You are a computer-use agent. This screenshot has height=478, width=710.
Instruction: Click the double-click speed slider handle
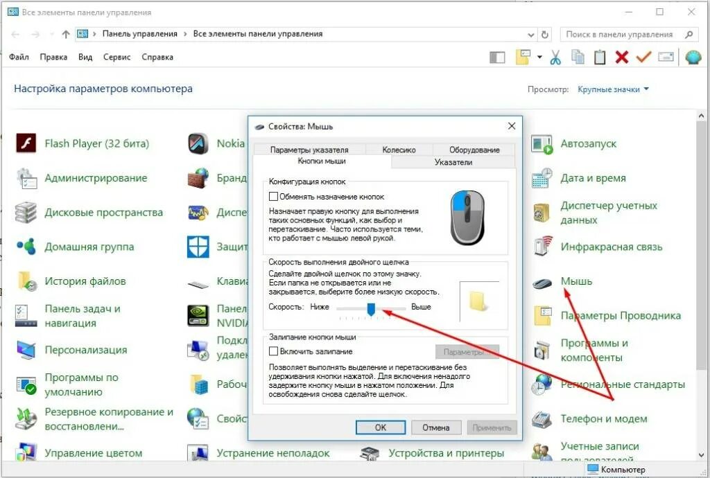click(371, 310)
